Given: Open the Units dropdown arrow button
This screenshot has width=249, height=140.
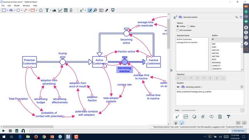Looking at the screenshot, I should 242,110.
